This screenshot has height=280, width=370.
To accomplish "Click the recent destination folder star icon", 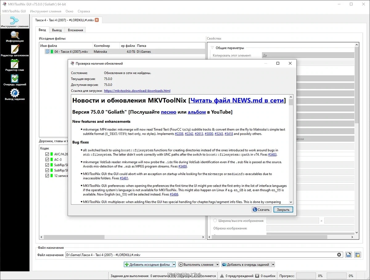I will coord(357,255).
